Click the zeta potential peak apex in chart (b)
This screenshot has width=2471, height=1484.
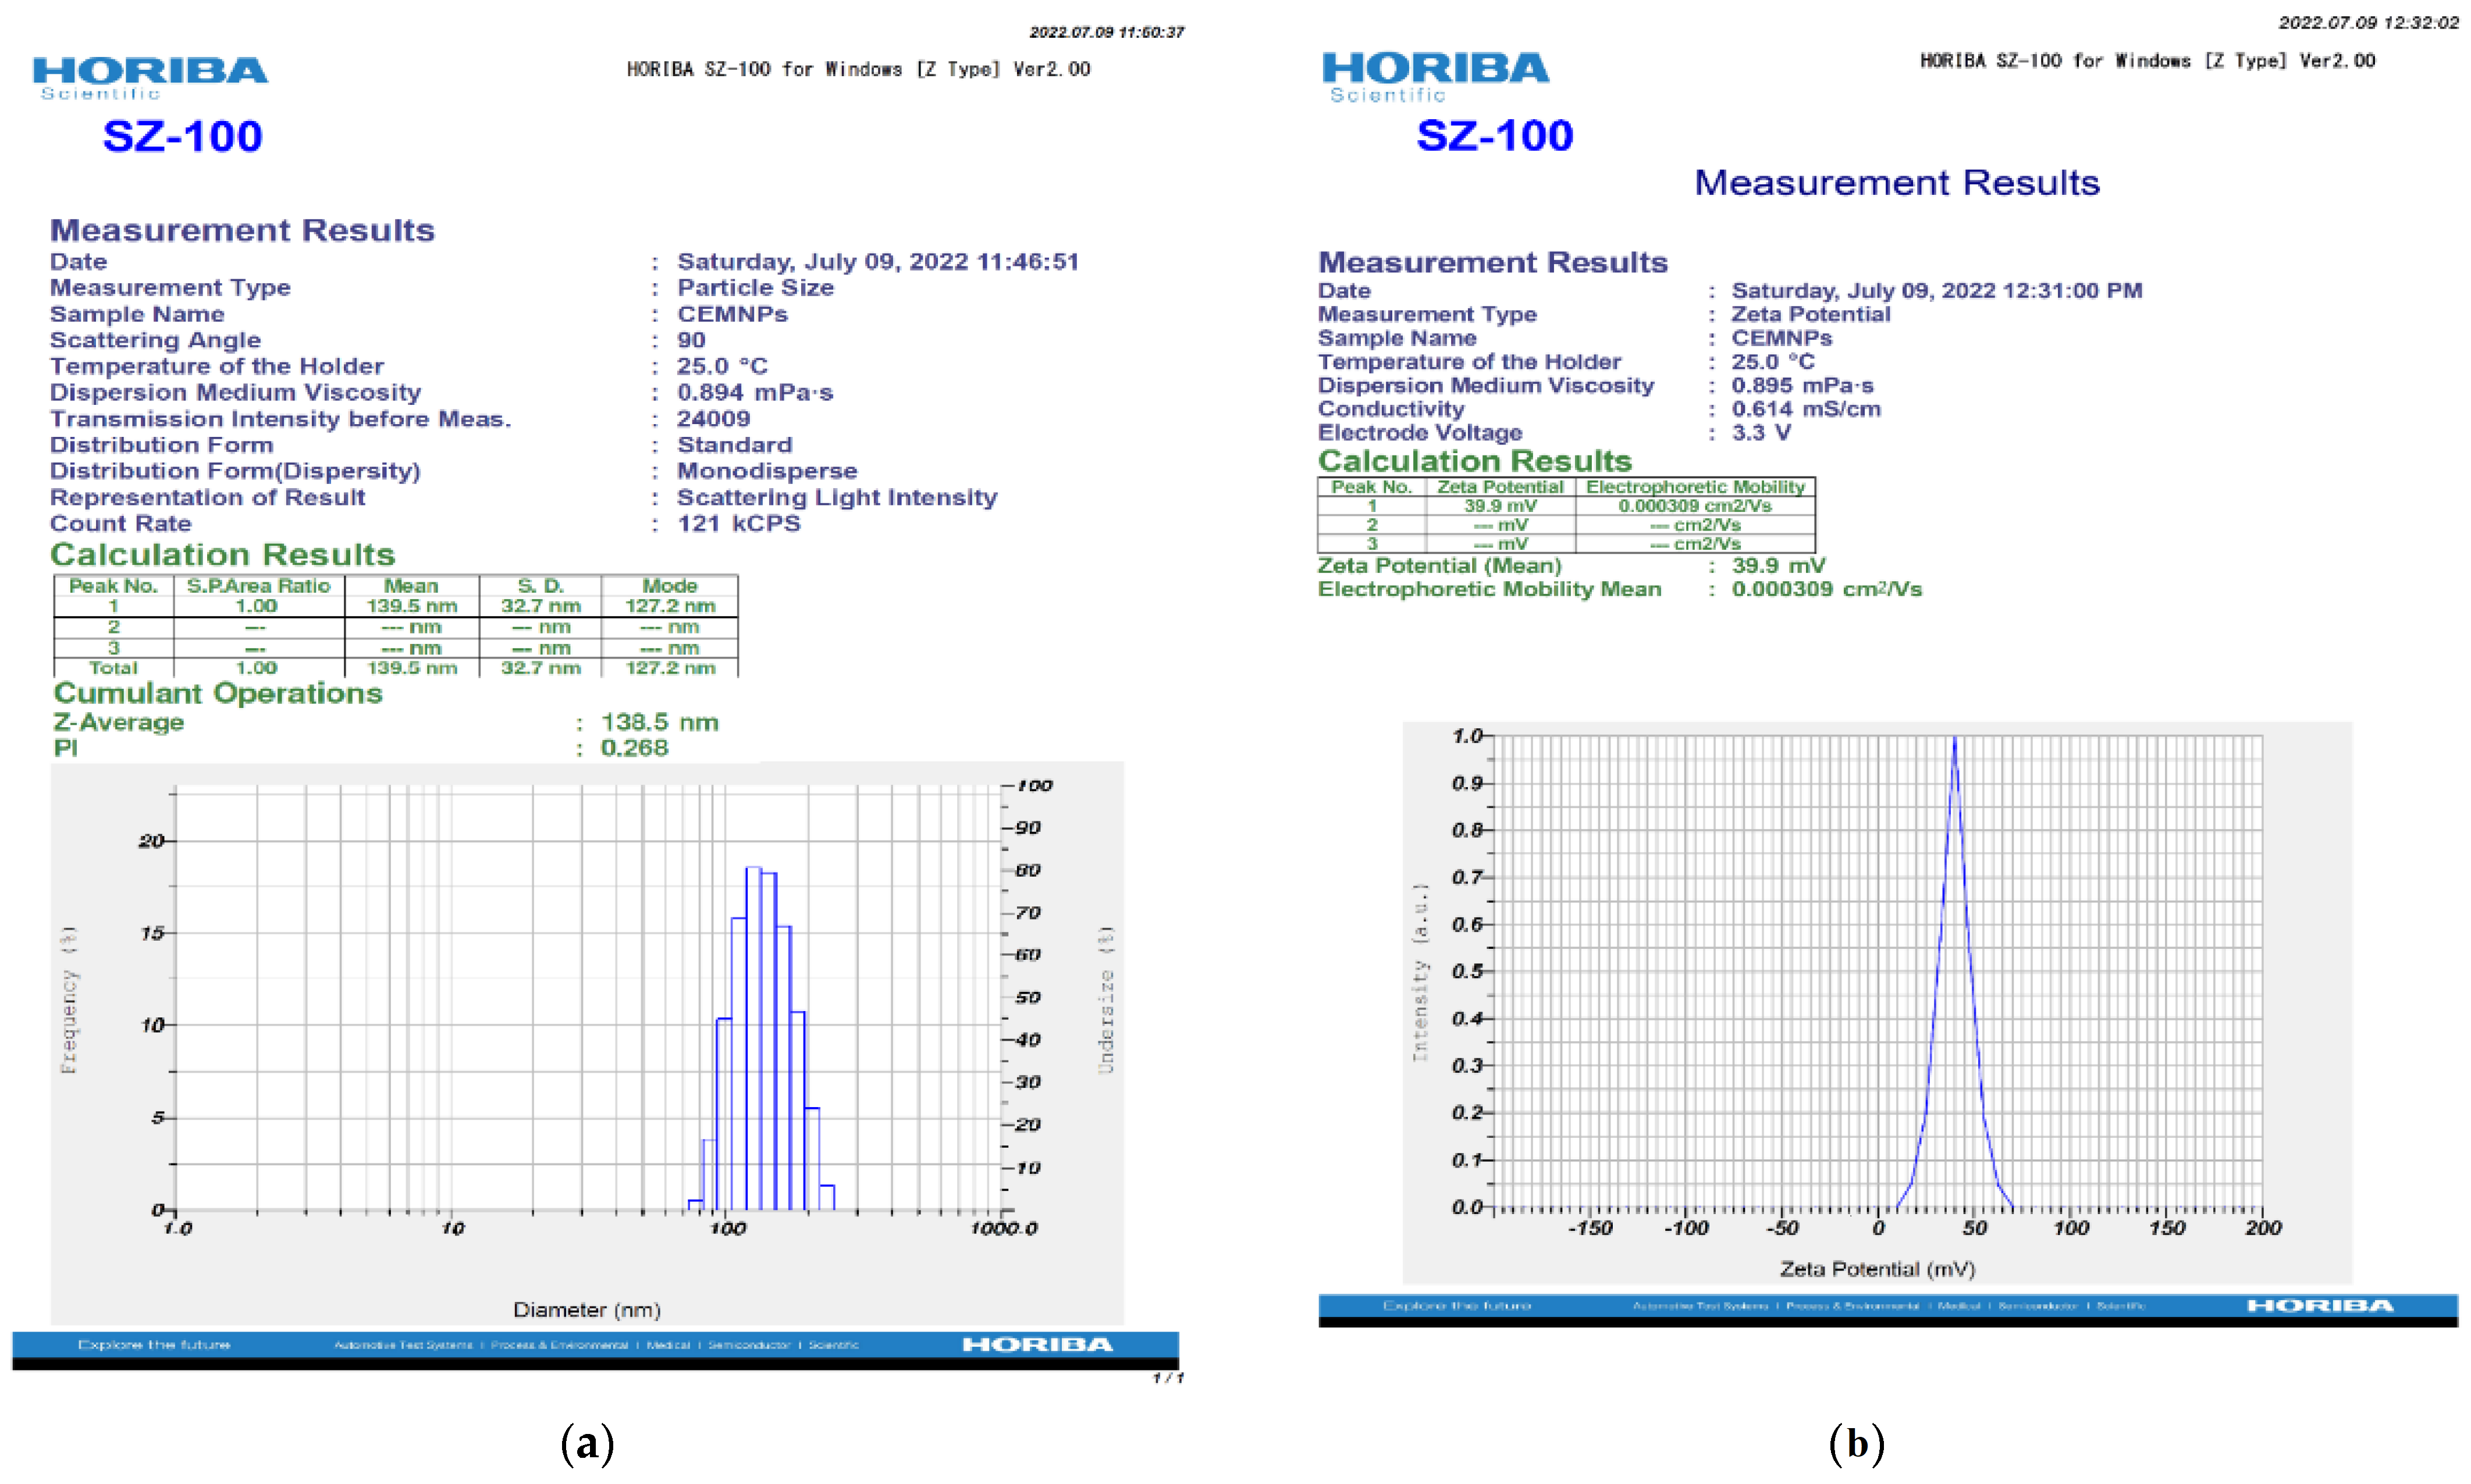(1954, 739)
